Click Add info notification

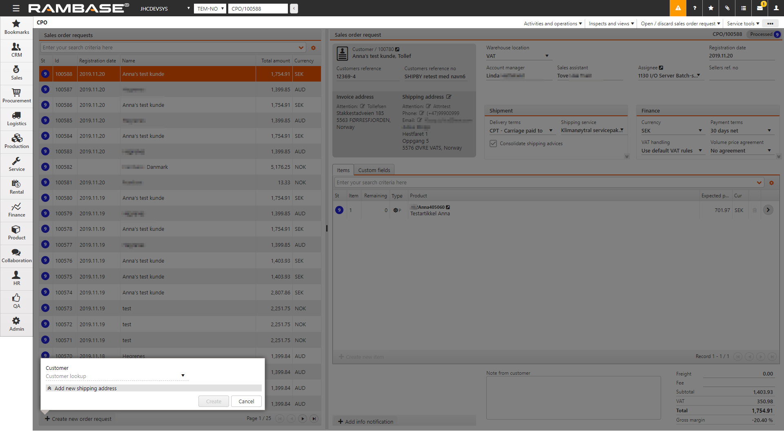point(365,422)
